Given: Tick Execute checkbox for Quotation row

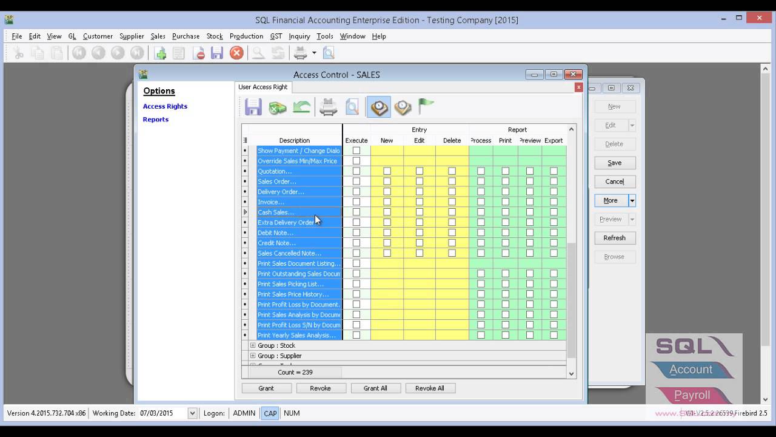Looking at the screenshot, I should (x=356, y=171).
